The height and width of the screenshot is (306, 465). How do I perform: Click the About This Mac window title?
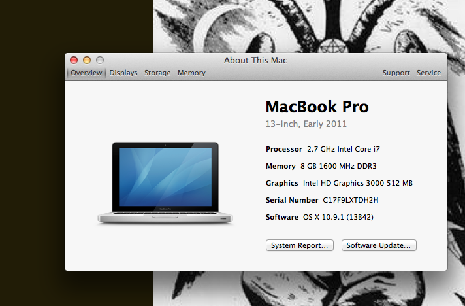click(x=255, y=61)
